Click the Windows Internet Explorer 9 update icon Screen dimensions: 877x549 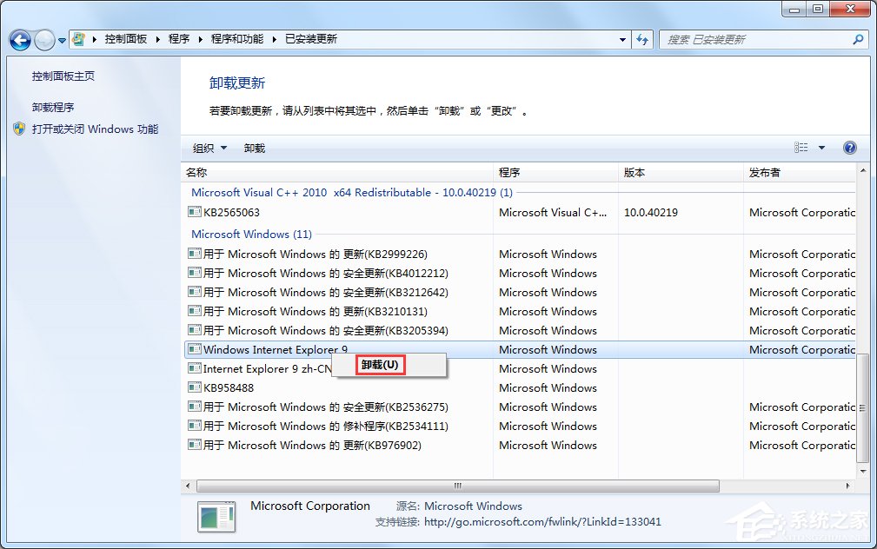(x=193, y=349)
